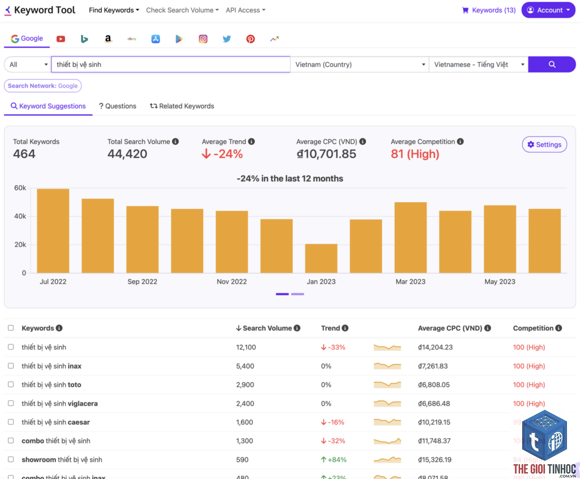The image size is (580, 479).
Task: Expand the API Access menu
Action: pos(246,10)
